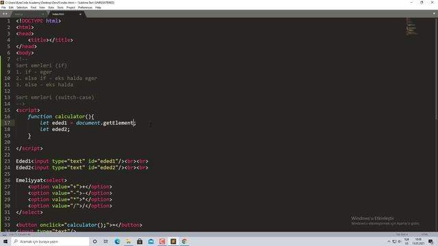This screenshot has width=438, height=246.
Task: Click closing select tag on line 31
Action: 29,213
